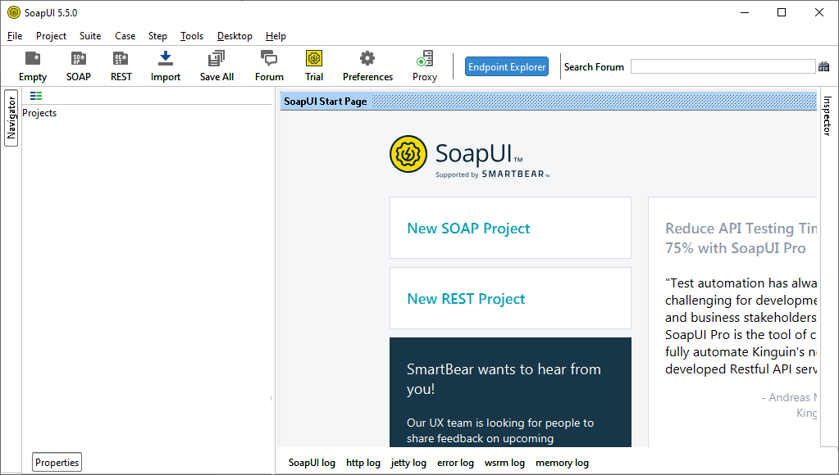Click the SoapUI title bar app icon

(13, 12)
